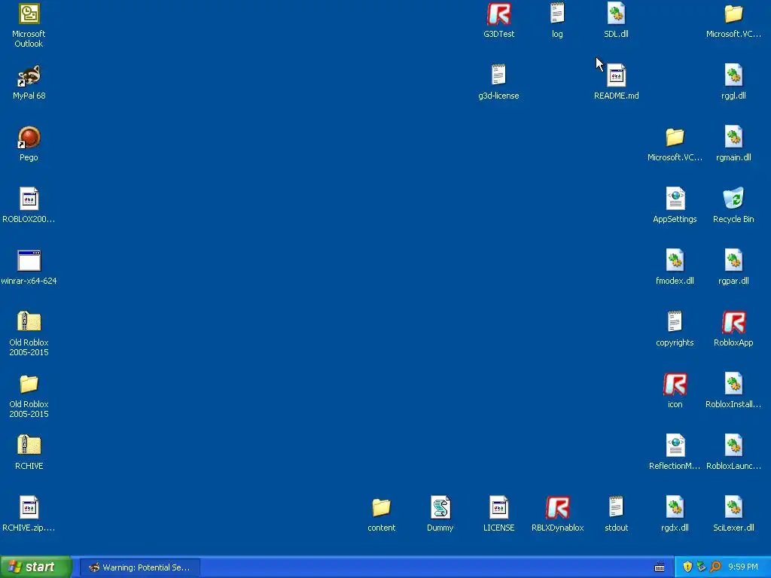
Task: Click the 9:59 PM clock
Action: click(x=743, y=567)
